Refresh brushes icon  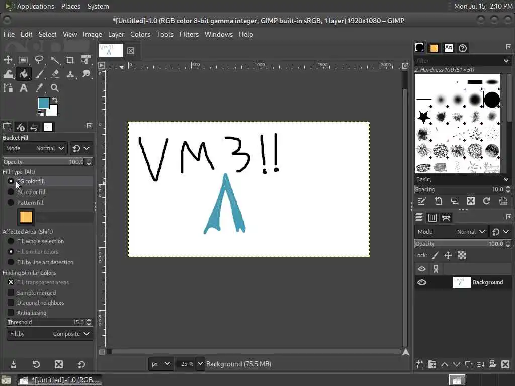[487, 201]
